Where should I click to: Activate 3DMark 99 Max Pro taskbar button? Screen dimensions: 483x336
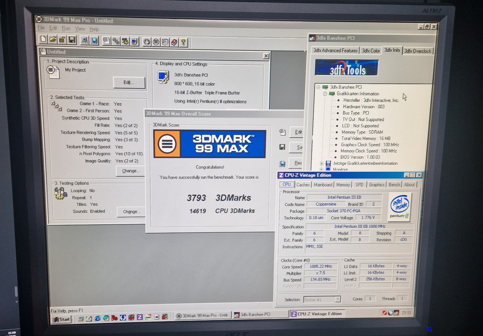tap(203, 316)
